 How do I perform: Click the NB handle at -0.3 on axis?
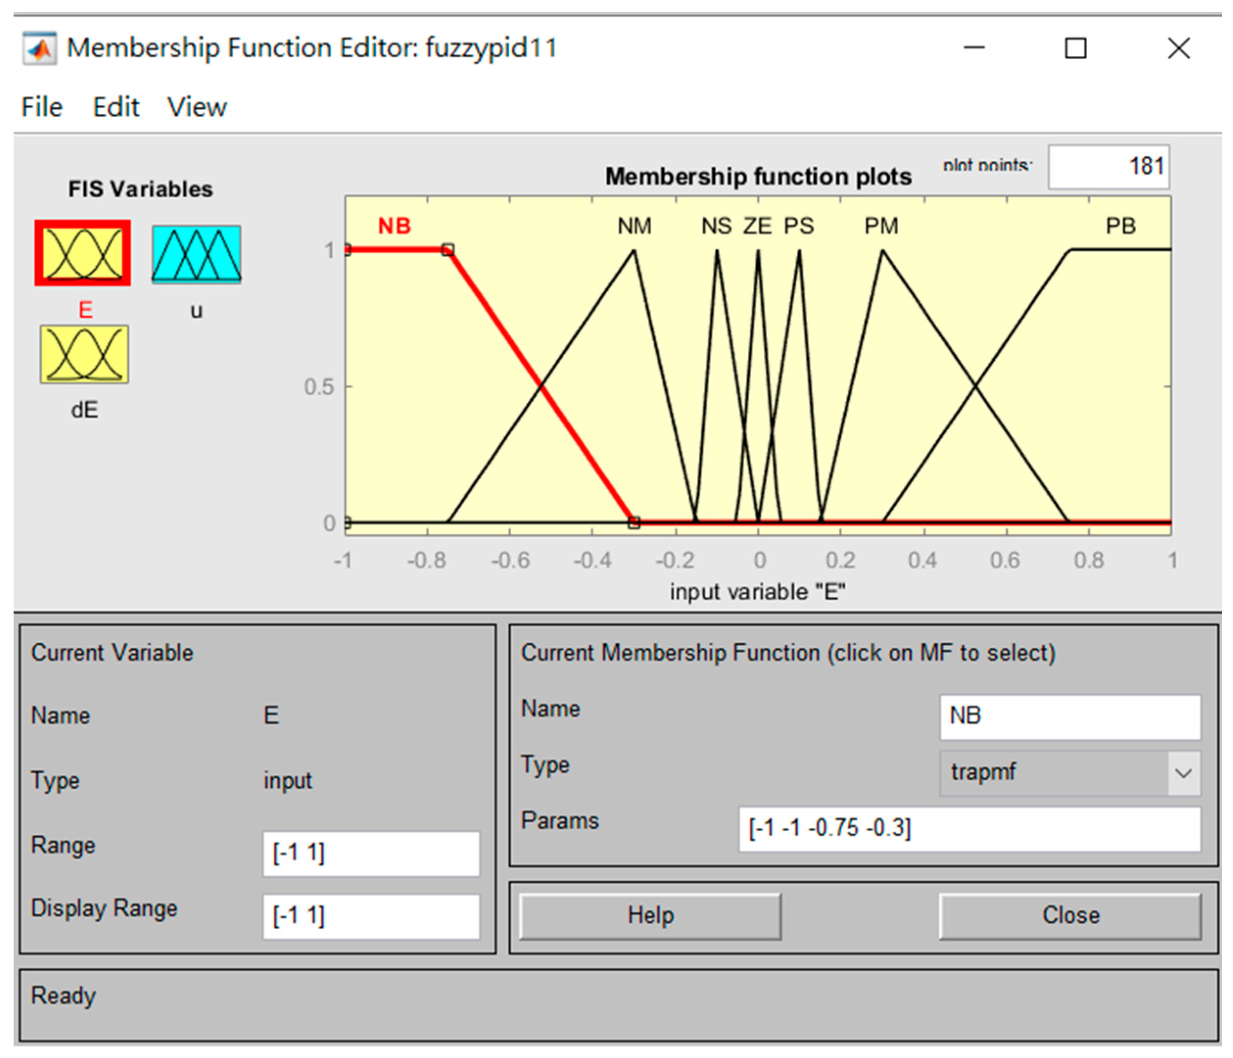pyautogui.click(x=634, y=522)
